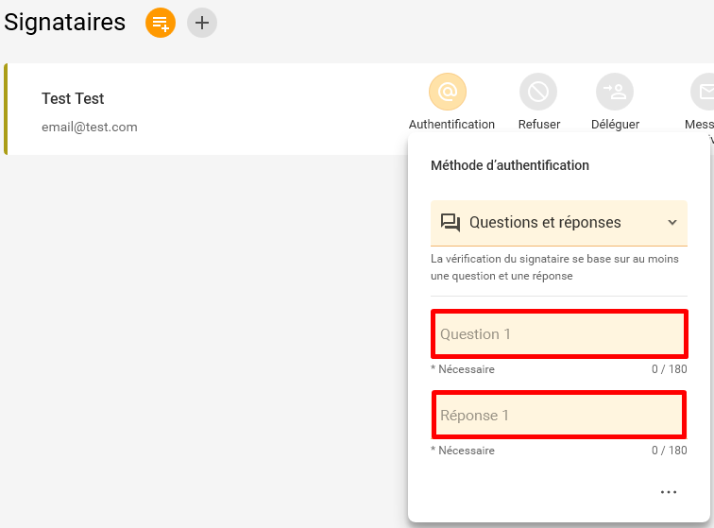This screenshot has width=714, height=528.
Task: Click the signatory verification description text
Action: [554, 267]
